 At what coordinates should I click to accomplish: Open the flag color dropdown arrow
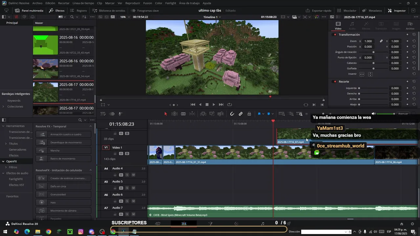point(263,114)
